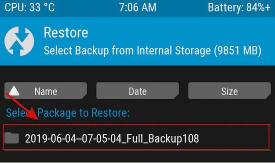
Task: Tap the 7:06 AM clock
Action: pos(137,7)
